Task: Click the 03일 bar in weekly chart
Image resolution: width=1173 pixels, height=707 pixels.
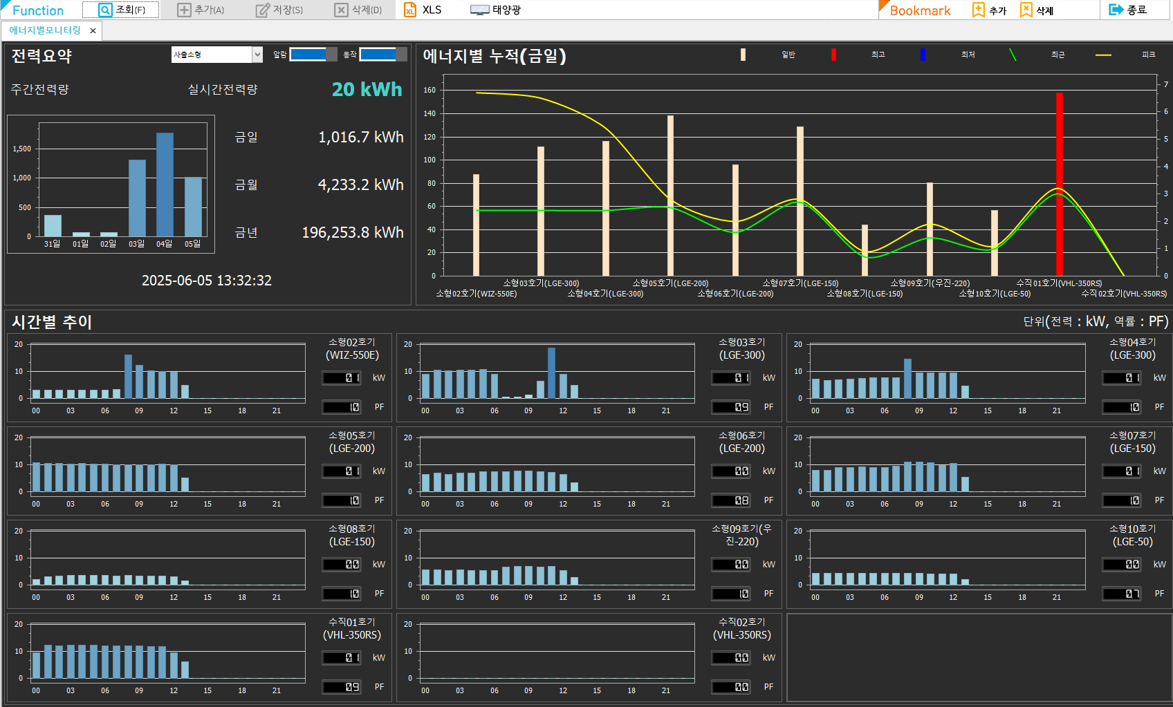Action: click(x=137, y=198)
